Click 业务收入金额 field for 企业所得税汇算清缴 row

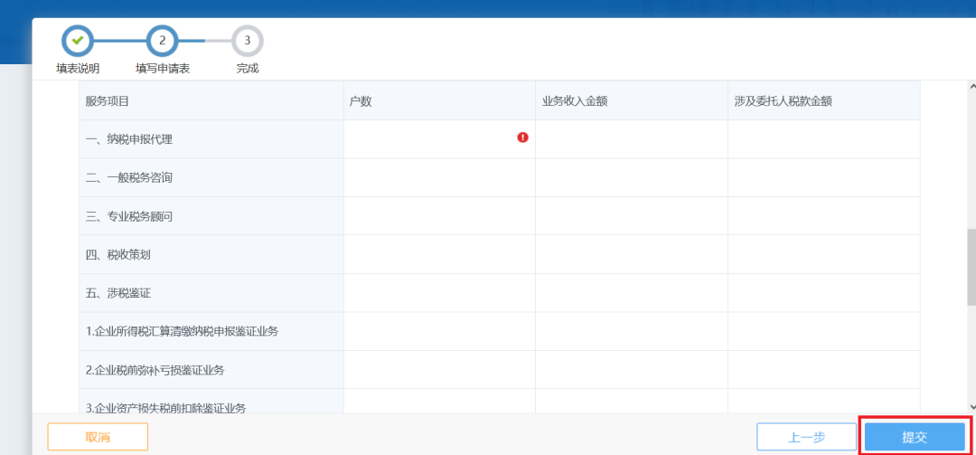632,332
